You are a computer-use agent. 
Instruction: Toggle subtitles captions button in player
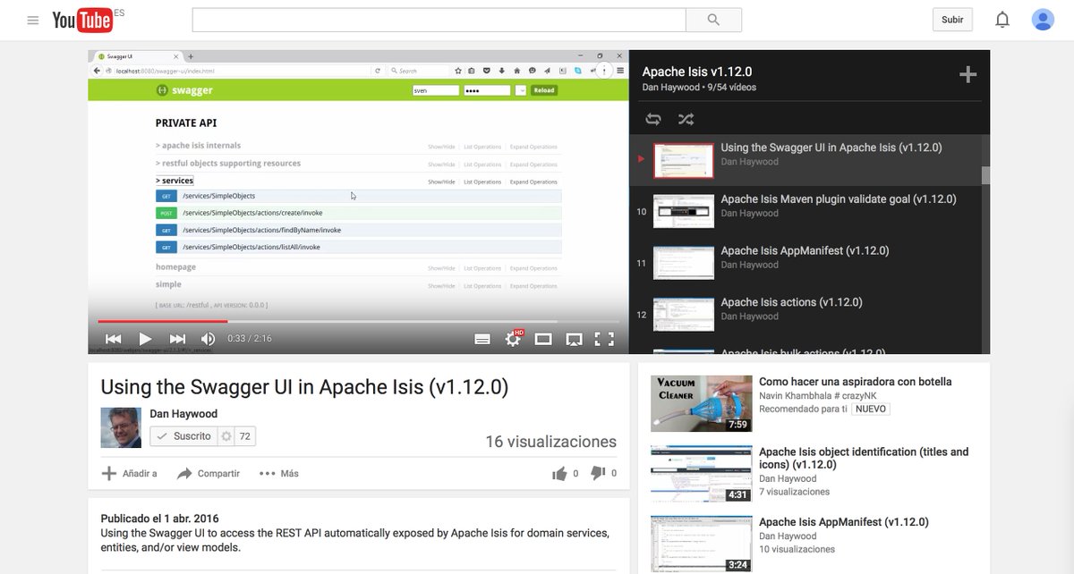click(482, 339)
